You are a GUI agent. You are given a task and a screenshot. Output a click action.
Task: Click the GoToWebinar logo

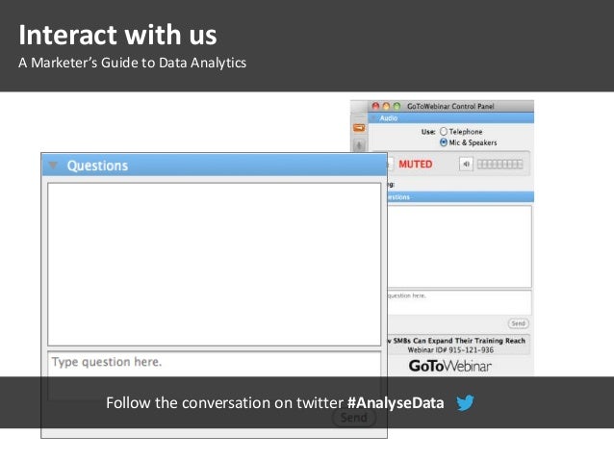click(450, 367)
